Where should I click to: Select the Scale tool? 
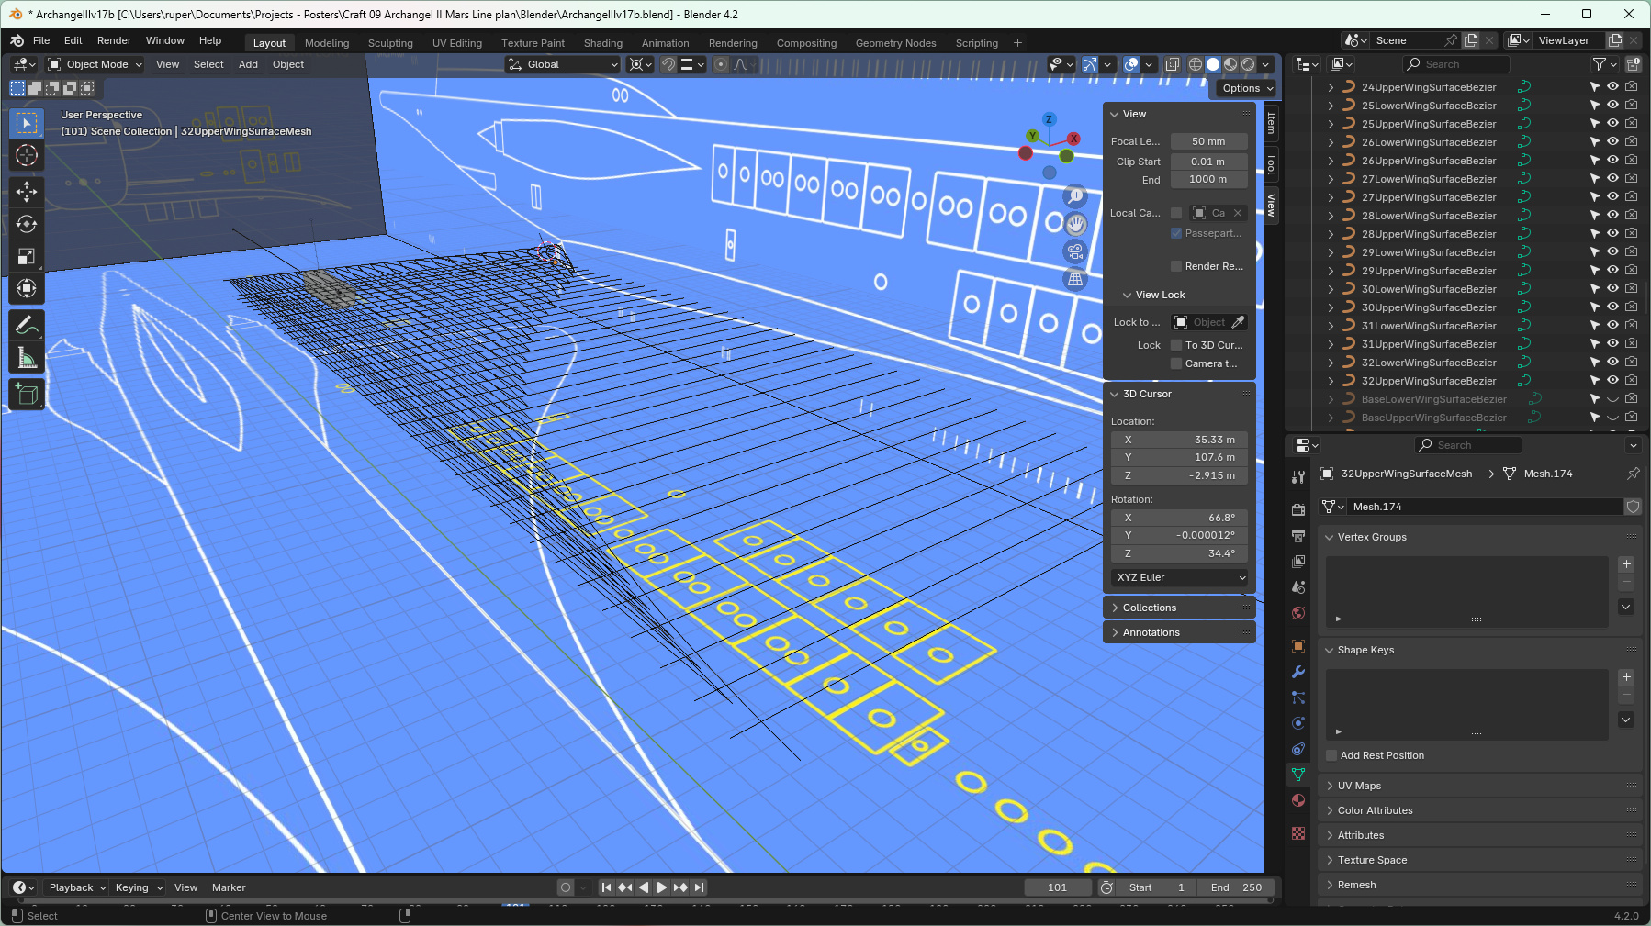click(27, 256)
